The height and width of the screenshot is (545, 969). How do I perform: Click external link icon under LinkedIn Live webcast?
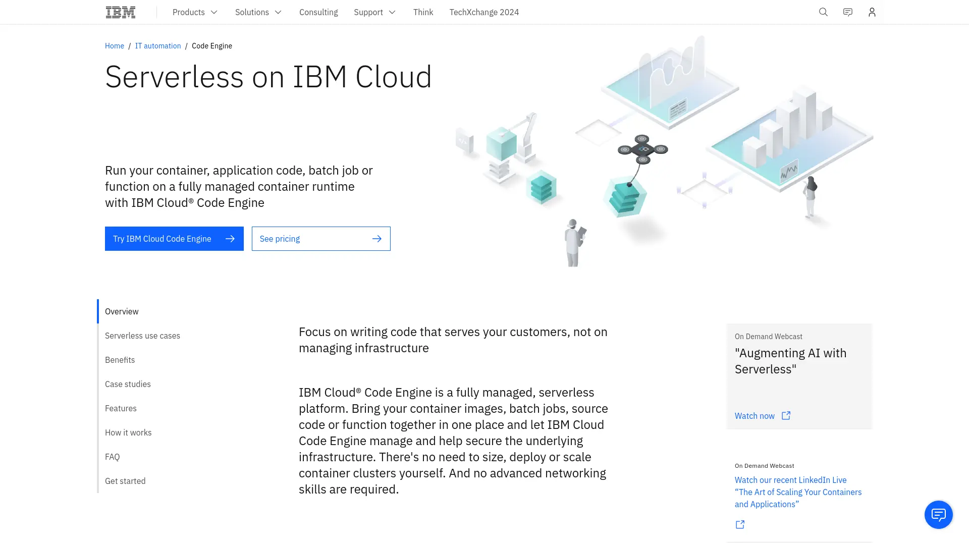pyautogui.click(x=740, y=525)
